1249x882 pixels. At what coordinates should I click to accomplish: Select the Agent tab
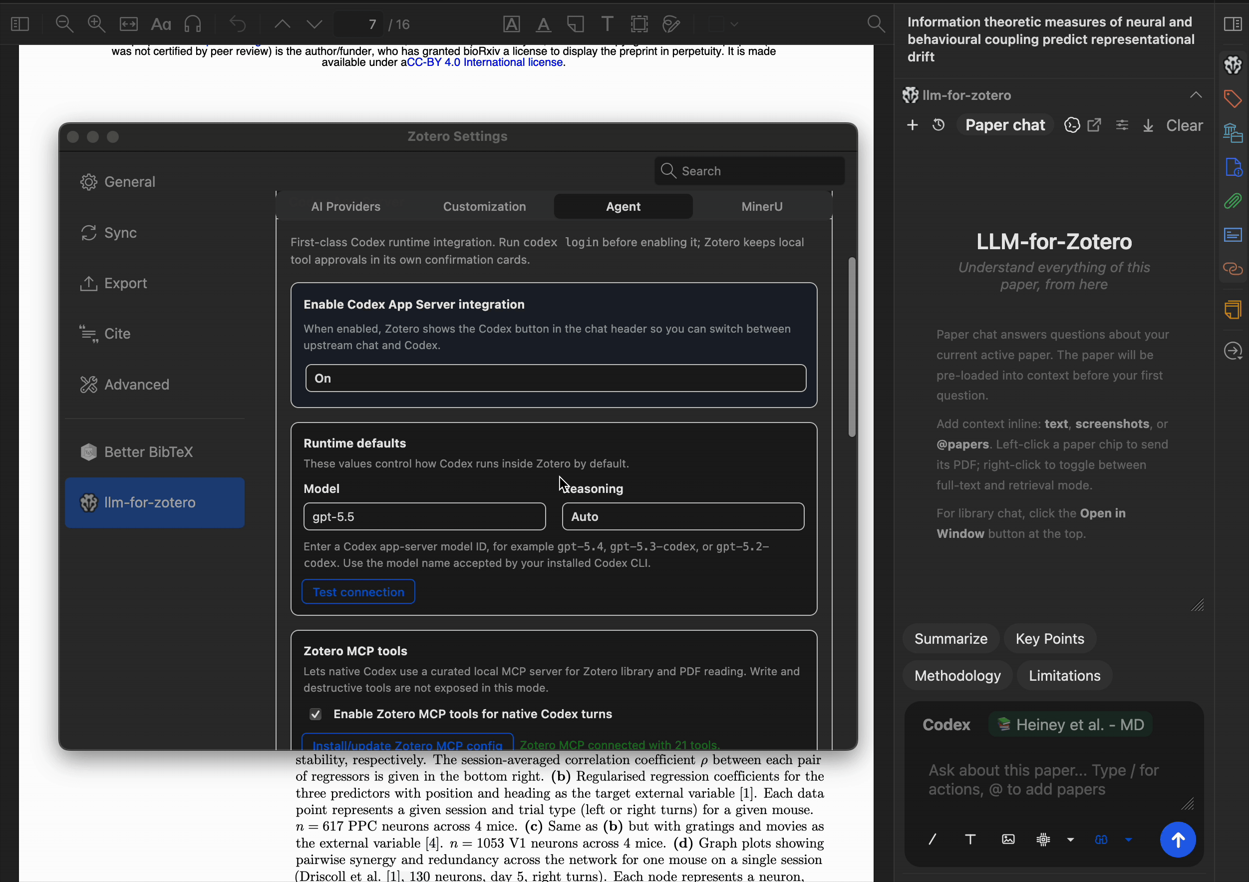(x=623, y=206)
